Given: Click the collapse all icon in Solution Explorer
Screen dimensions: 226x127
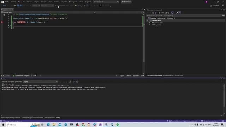Looking at the screenshot, I should pos(166,13).
